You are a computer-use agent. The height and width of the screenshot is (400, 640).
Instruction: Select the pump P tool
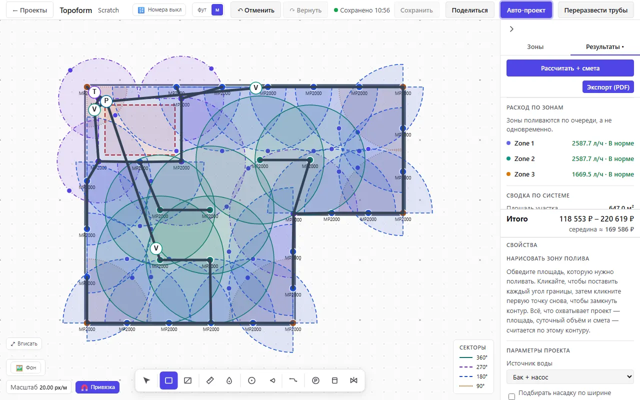(315, 380)
